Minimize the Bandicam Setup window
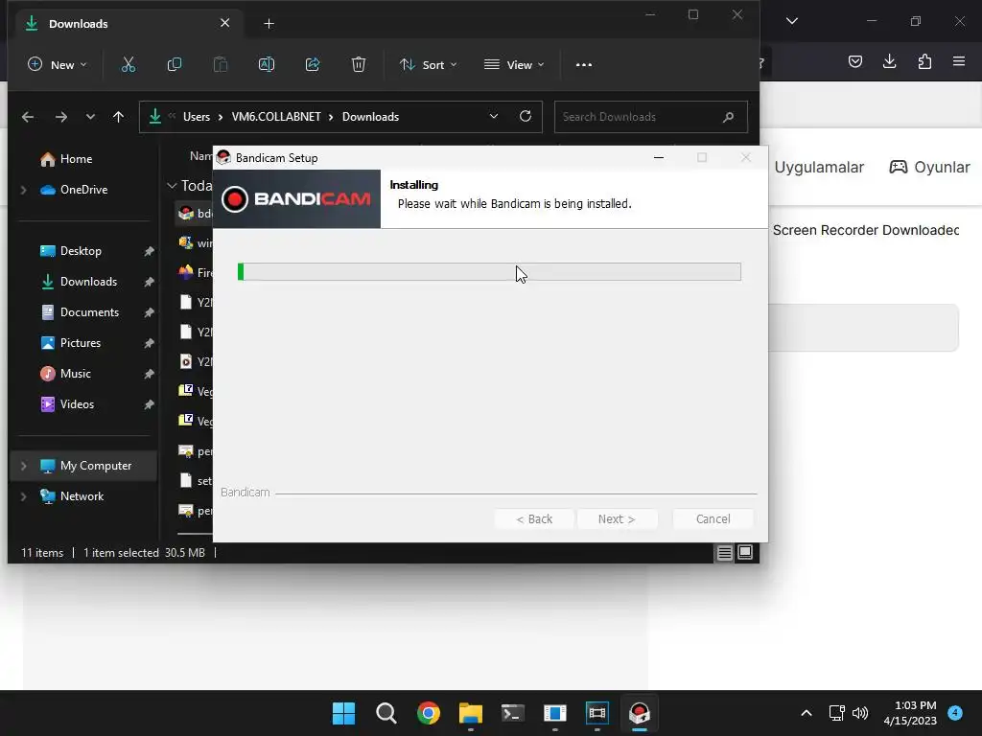 [x=658, y=158]
